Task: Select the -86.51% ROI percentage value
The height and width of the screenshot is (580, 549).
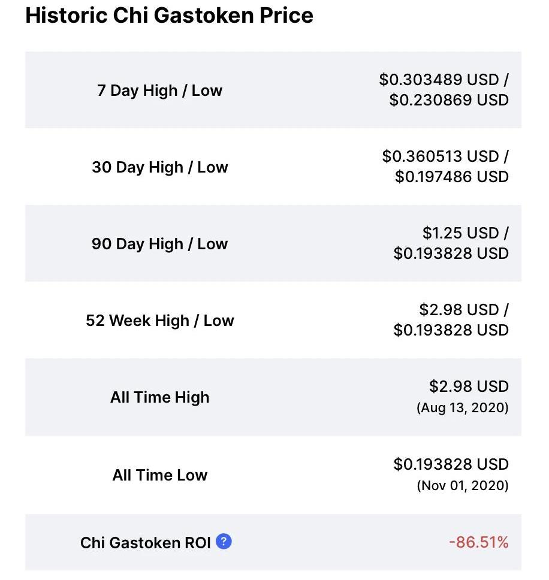Action: tap(479, 542)
